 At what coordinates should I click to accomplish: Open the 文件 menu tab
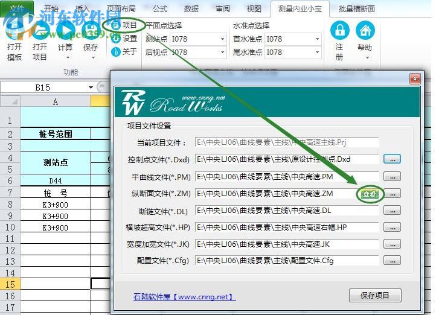click(x=17, y=8)
